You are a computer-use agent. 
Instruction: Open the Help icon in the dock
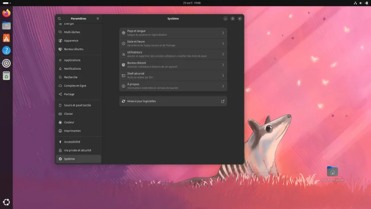coord(6,51)
